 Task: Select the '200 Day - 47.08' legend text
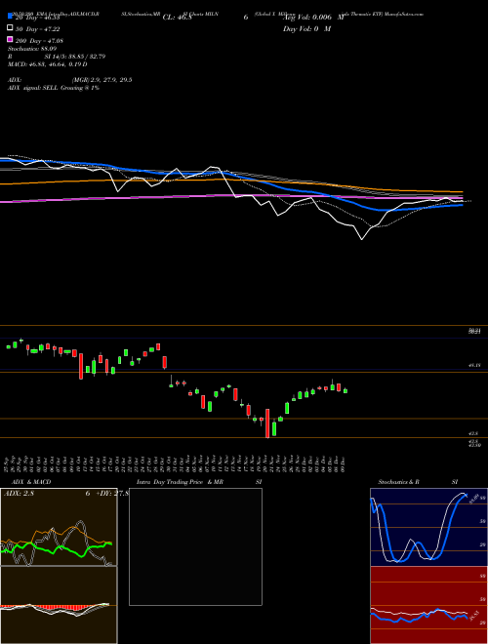[x=39, y=41]
